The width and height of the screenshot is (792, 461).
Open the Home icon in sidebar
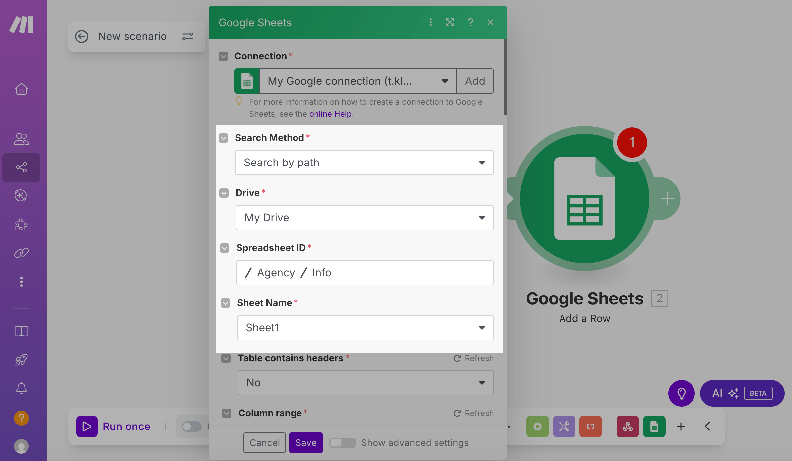coord(21,89)
